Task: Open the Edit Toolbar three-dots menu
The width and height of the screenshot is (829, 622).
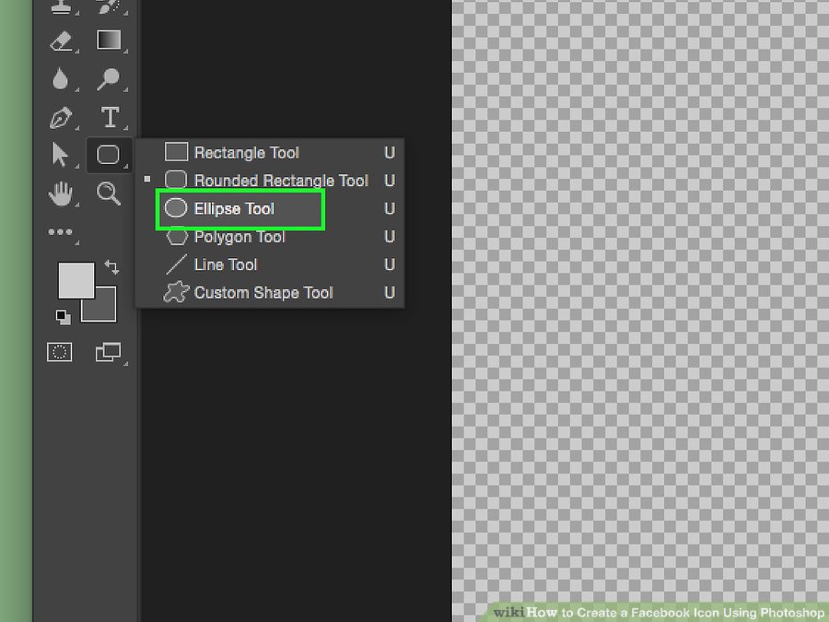Action: pyautogui.click(x=60, y=232)
